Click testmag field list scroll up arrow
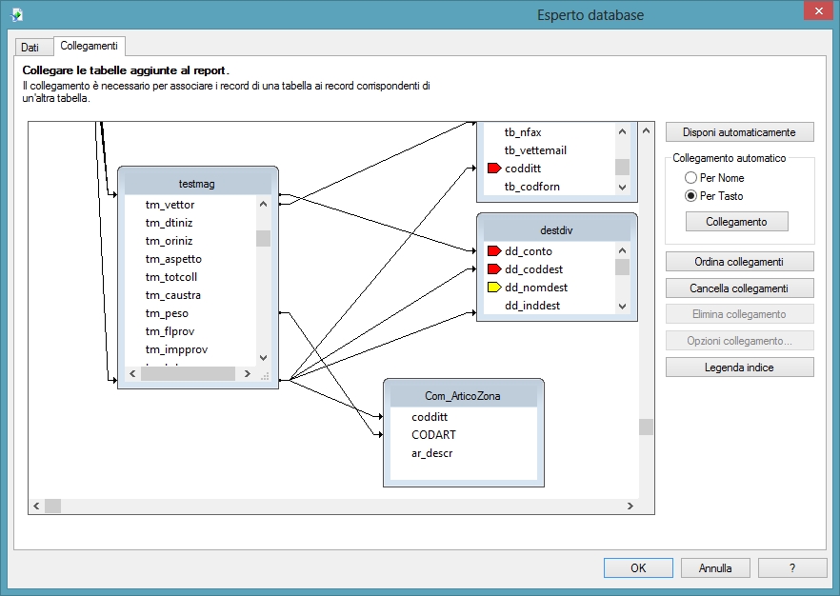The width and height of the screenshot is (840, 596). click(263, 204)
